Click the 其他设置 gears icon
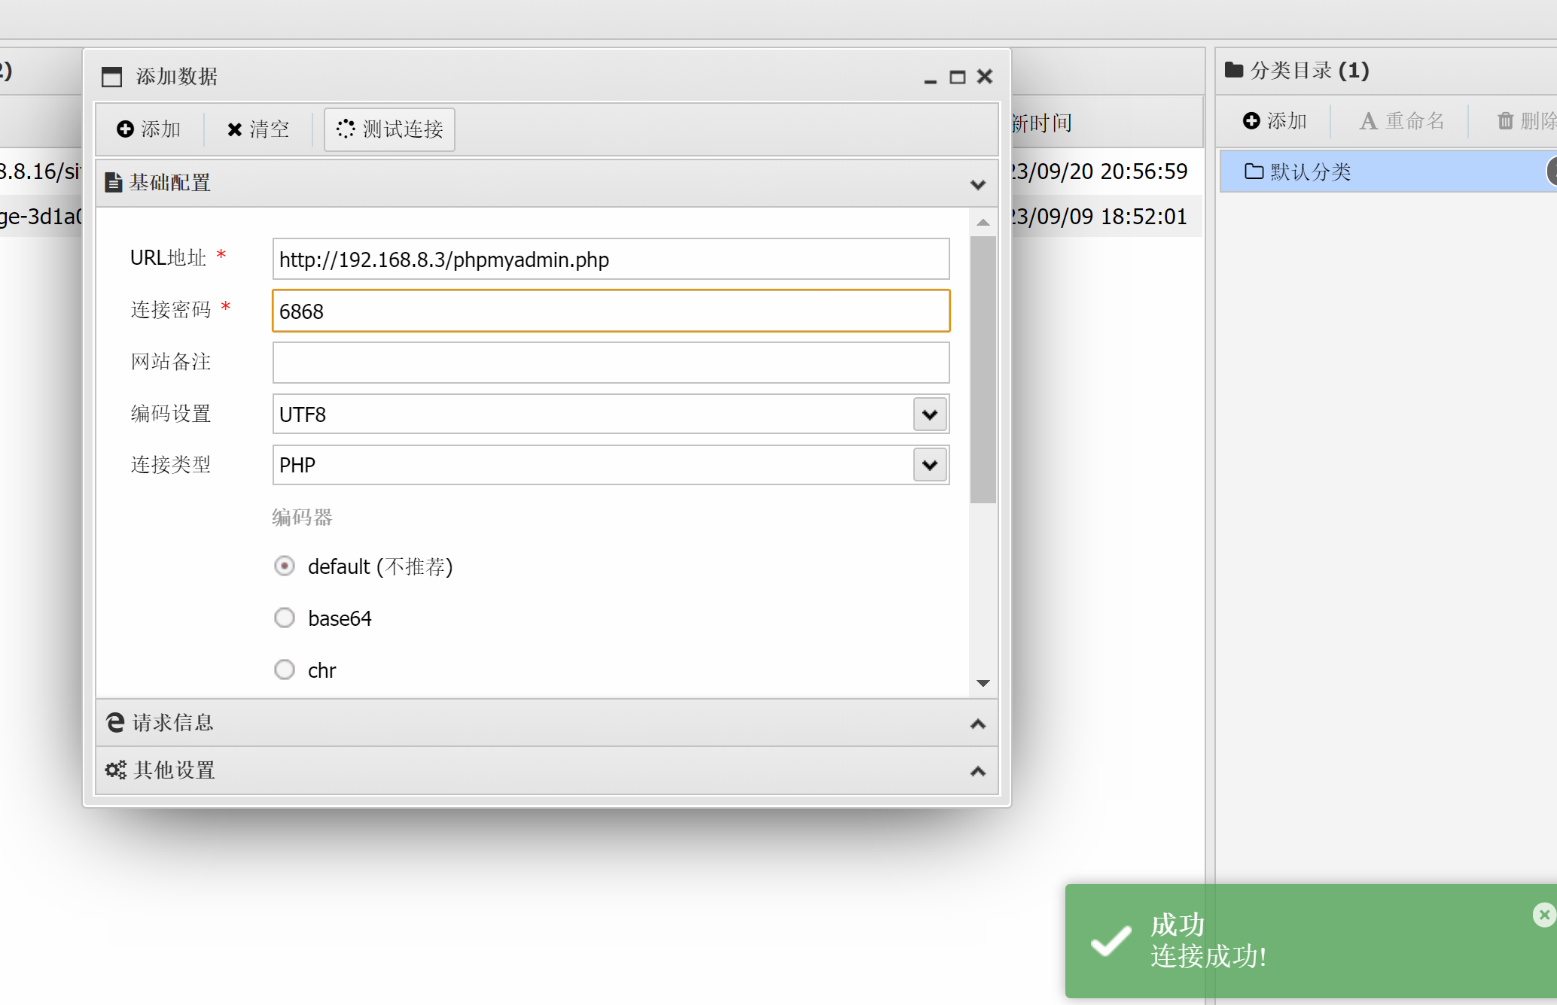Viewport: 1557px width, 1005px height. (x=115, y=770)
